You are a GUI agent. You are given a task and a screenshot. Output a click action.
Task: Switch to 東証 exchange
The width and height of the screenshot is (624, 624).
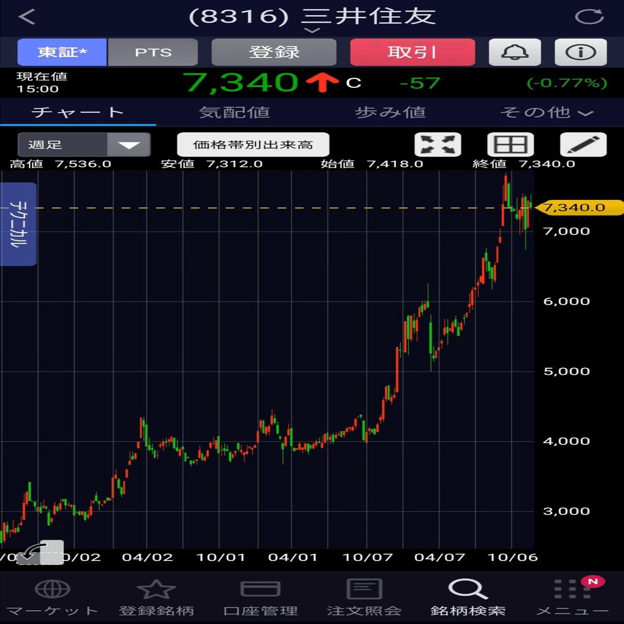coord(62,52)
